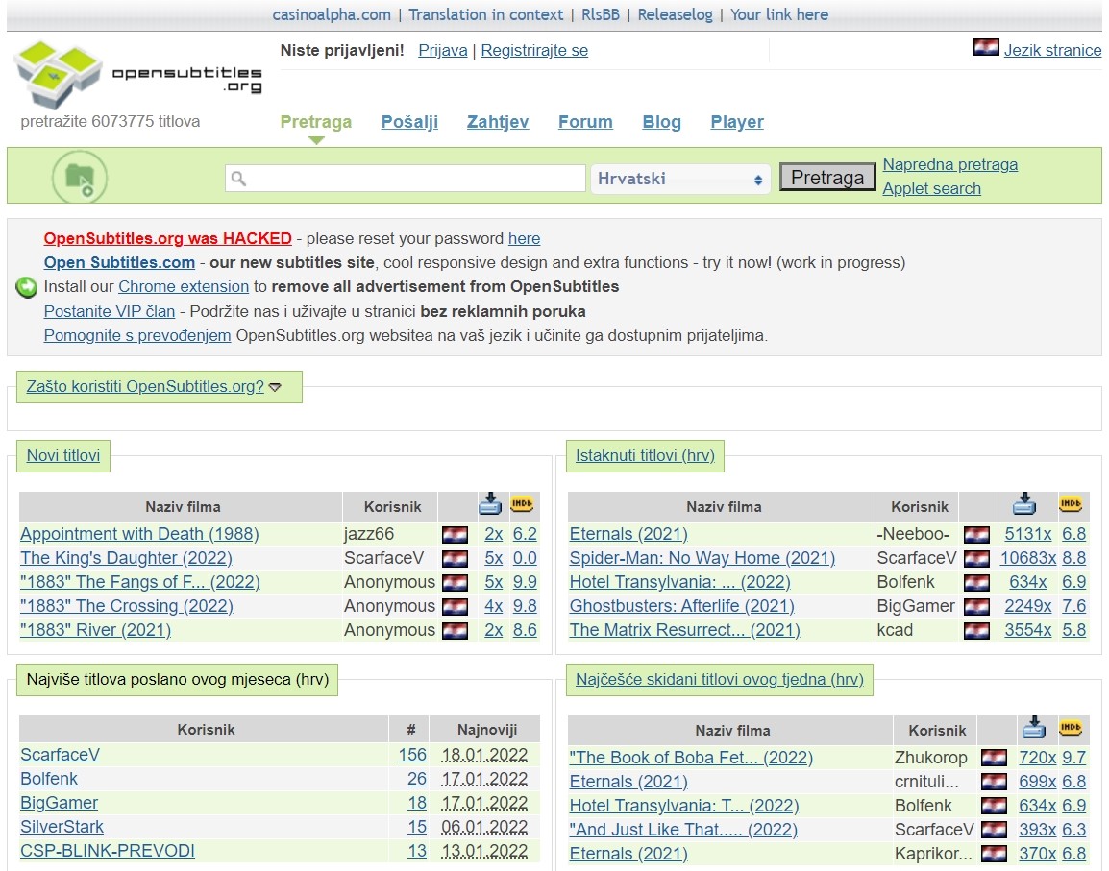
Task: Click Translation in context link
Action: pos(486,14)
